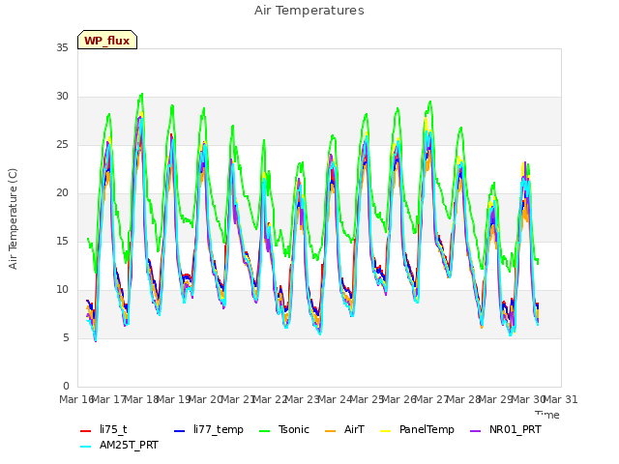The image size is (619, 464).
Task: Click the 25 y-axis tick label
Action: 62,144
